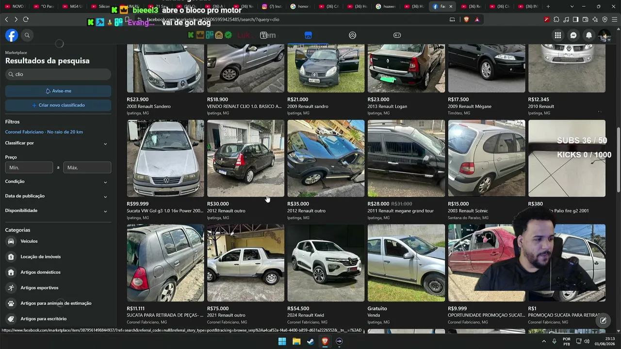The image size is (621, 349).
Task: Go forward with browser forward arrow
Action: click(16, 19)
